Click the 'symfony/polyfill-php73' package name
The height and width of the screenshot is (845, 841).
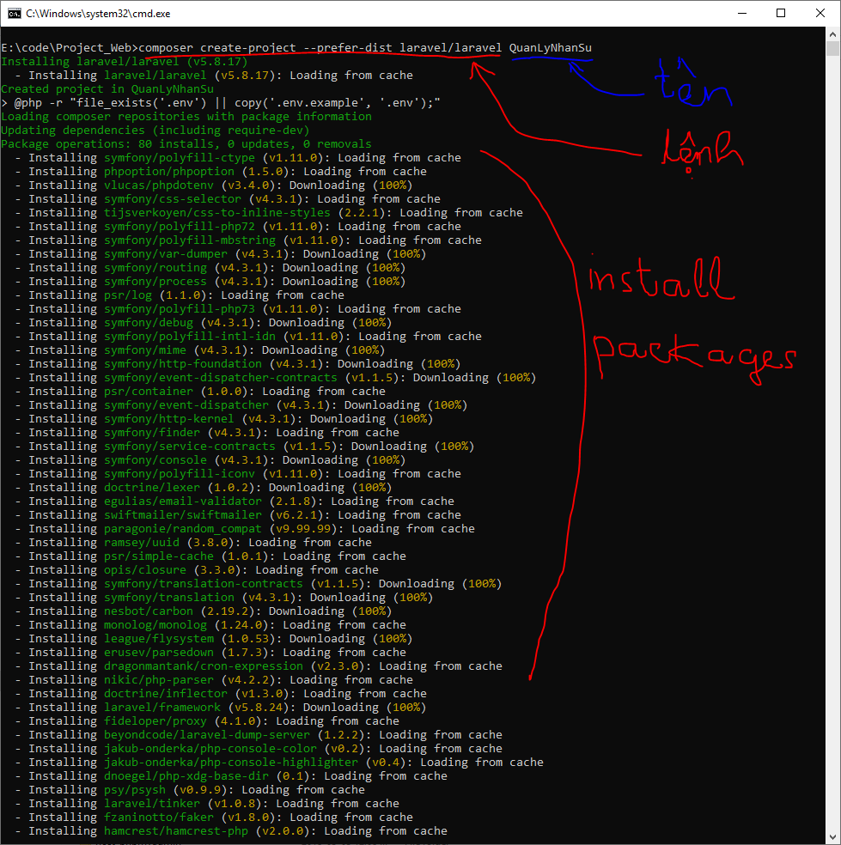pyautogui.click(x=180, y=309)
